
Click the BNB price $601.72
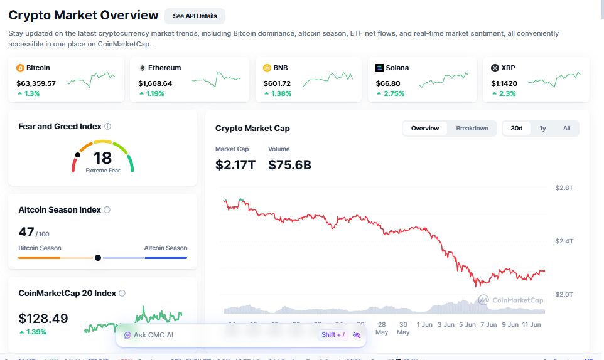point(277,83)
